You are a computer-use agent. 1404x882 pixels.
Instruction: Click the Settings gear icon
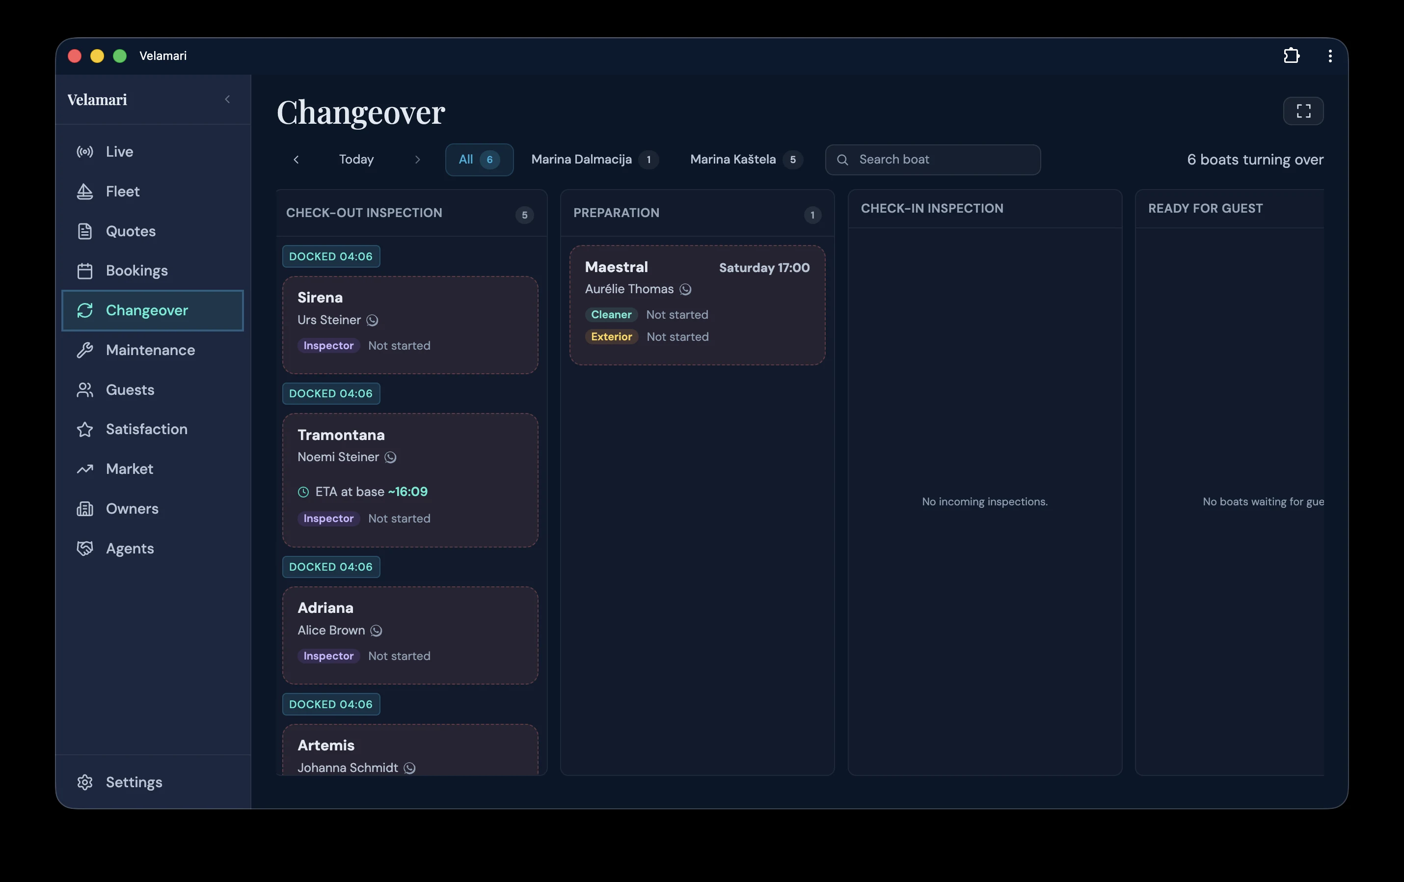coord(85,782)
